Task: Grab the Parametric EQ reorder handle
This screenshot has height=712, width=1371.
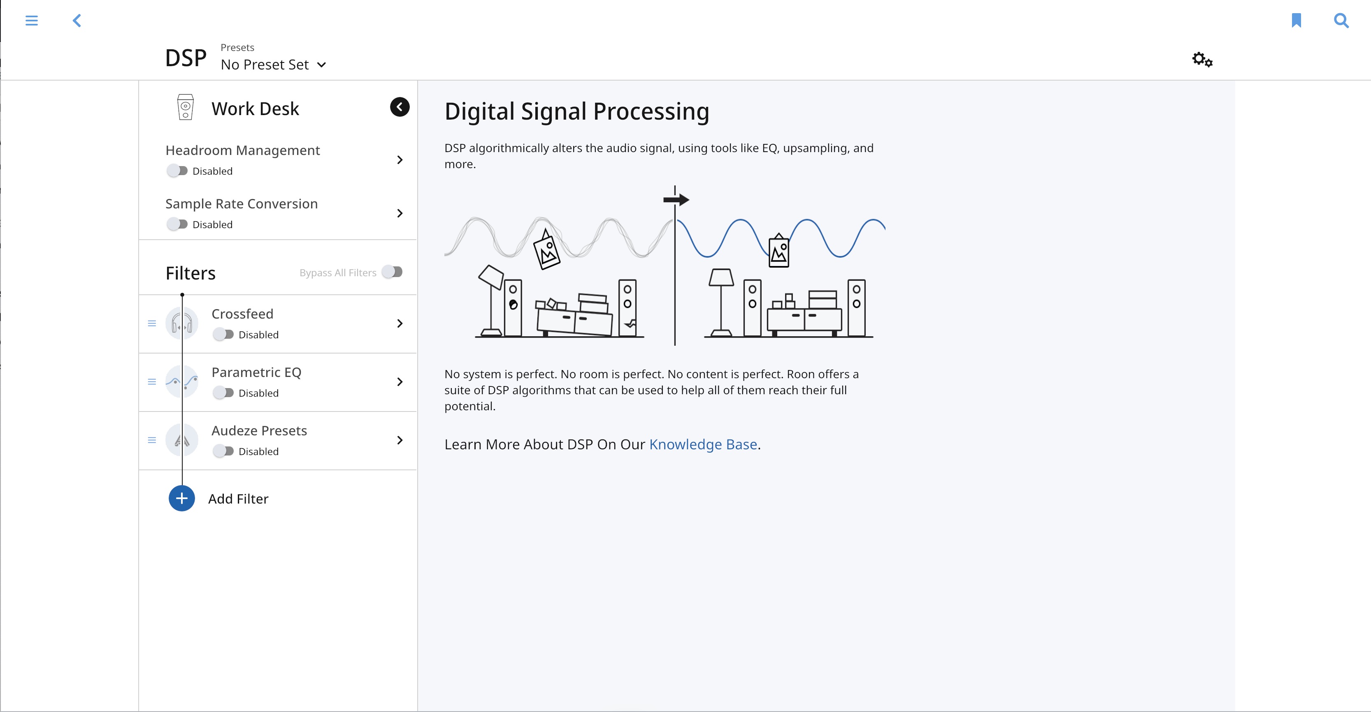Action: coord(152,382)
